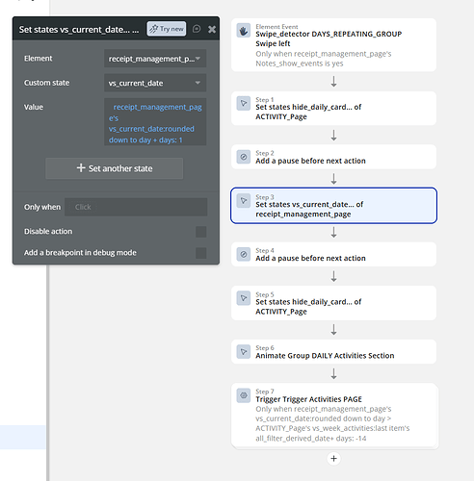Click the Step 1 cursor icon
The width and height of the screenshot is (474, 481).
pyautogui.click(x=244, y=104)
